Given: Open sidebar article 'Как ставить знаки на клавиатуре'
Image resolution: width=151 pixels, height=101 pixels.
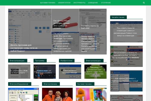Looking at the screenshot, I should (126, 32).
